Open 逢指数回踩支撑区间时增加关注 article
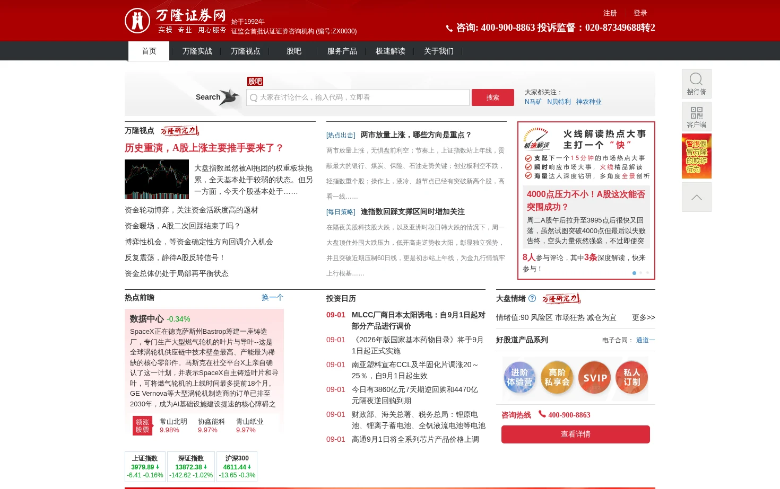 click(x=413, y=211)
